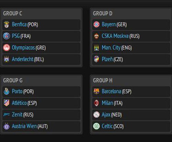Select the GROUP C header

click(12, 13)
